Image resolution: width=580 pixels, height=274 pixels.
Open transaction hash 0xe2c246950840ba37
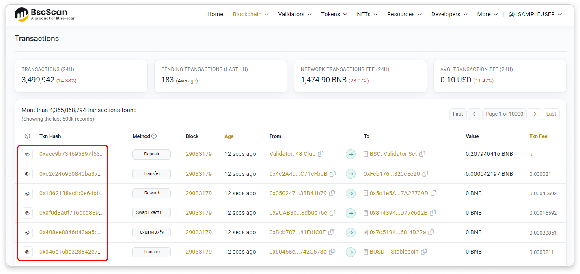coord(70,174)
